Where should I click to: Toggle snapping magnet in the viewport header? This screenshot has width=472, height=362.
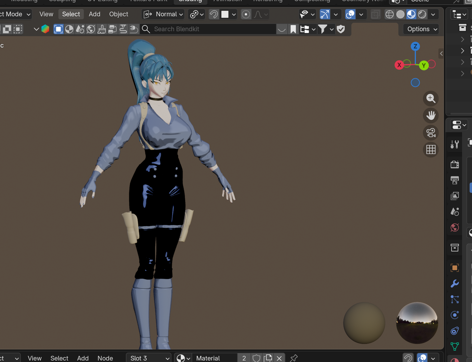tap(214, 14)
